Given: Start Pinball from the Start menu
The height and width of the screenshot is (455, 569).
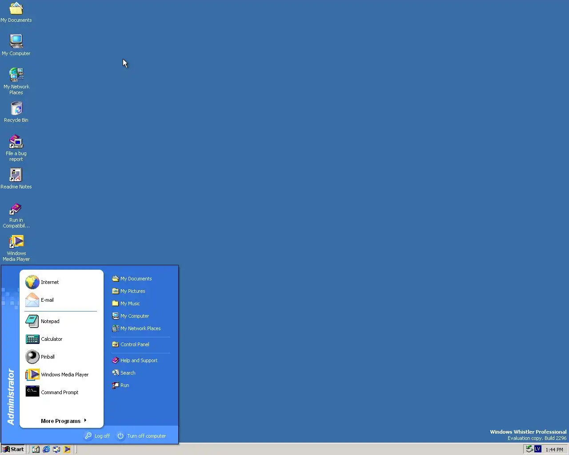Looking at the screenshot, I should (60, 357).
